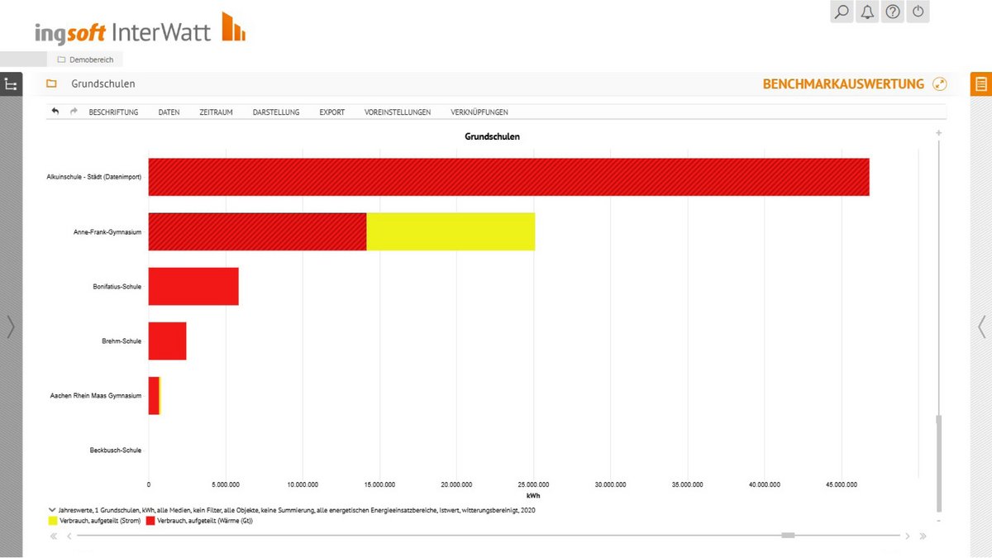
Task: Expand chart with fullscreen arrows icon
Action: coord(939,84)
